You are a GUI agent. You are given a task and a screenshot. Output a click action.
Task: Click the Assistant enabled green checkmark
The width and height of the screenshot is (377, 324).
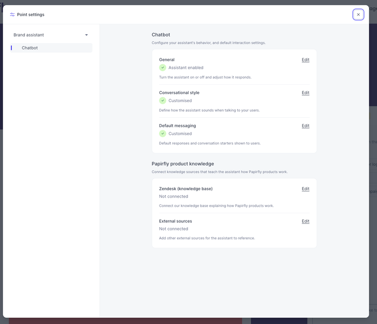pos(162,67)
